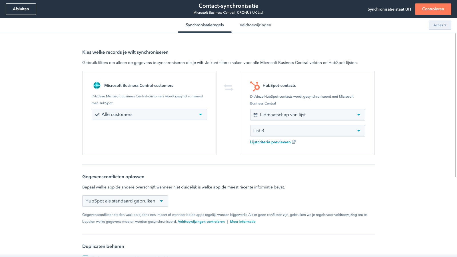Image resolution: width=457 pixels, height=257 pixels.
Task: Click the checkmark icon in Alle customers selector
Action: (x=97, y=114)
